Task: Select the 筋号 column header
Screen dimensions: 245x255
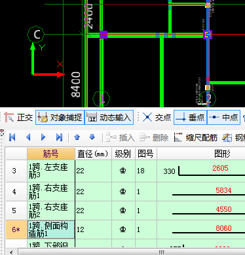Action: (x=51, y=154)
